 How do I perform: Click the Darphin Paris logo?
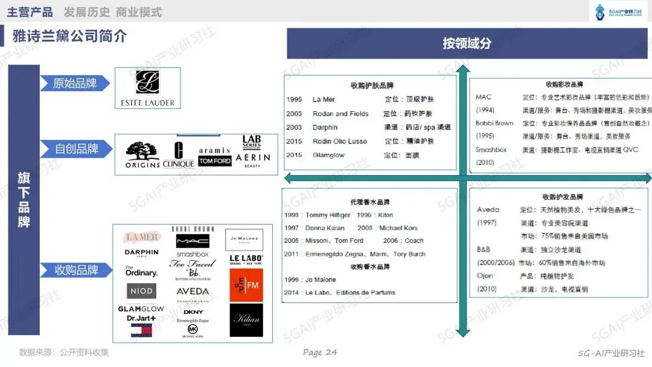[x=141, y=253]
